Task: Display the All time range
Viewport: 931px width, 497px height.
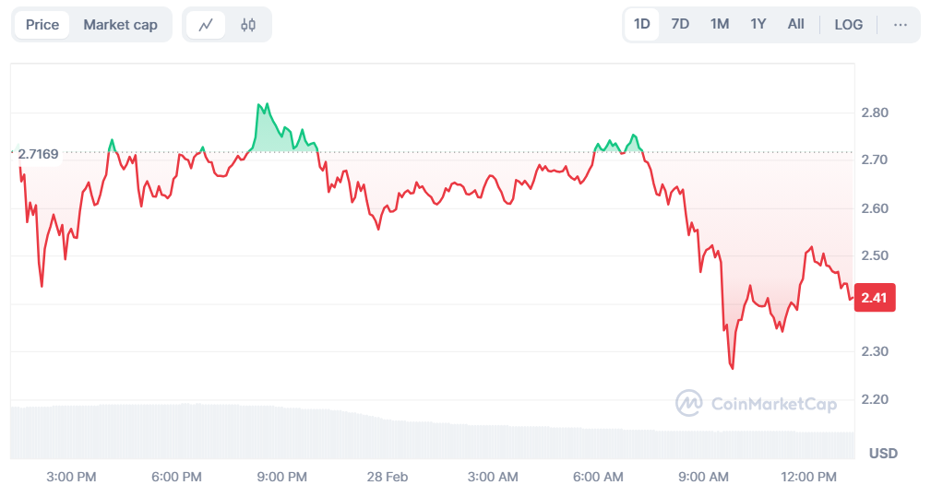Action: (795, 25)
